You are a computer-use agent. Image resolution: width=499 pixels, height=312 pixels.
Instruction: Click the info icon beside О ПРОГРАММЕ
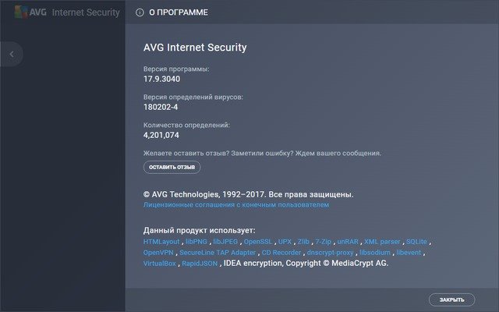tap(140, 12)
